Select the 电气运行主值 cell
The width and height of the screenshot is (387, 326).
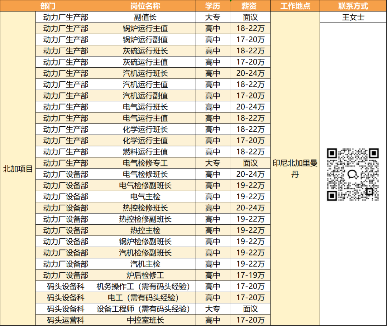tap(145, 118)
